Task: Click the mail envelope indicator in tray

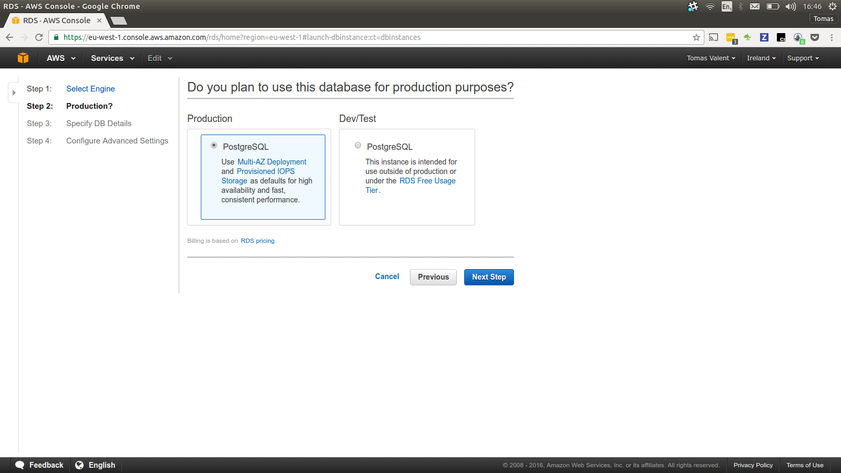Action: click(x=755, y=6)
